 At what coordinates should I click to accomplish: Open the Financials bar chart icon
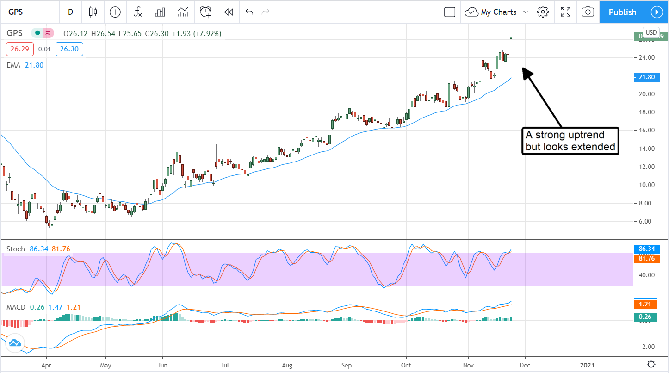tap(160, 12)
